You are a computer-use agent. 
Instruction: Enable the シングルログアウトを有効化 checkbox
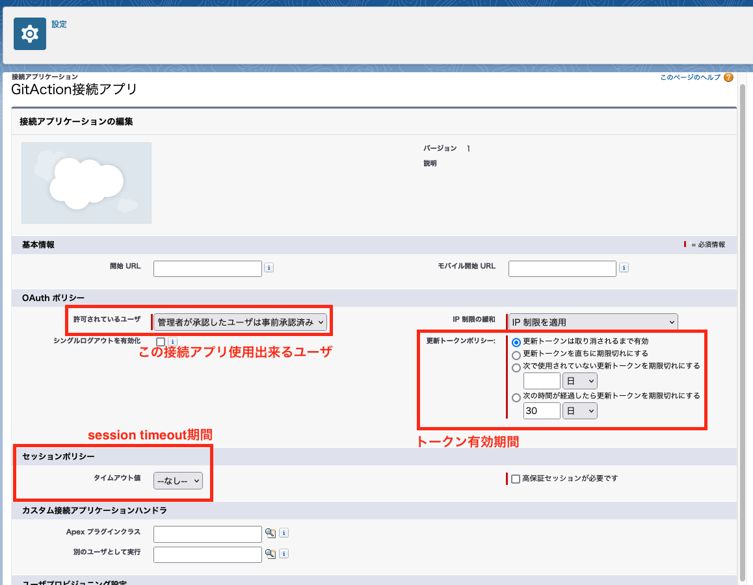159,341
